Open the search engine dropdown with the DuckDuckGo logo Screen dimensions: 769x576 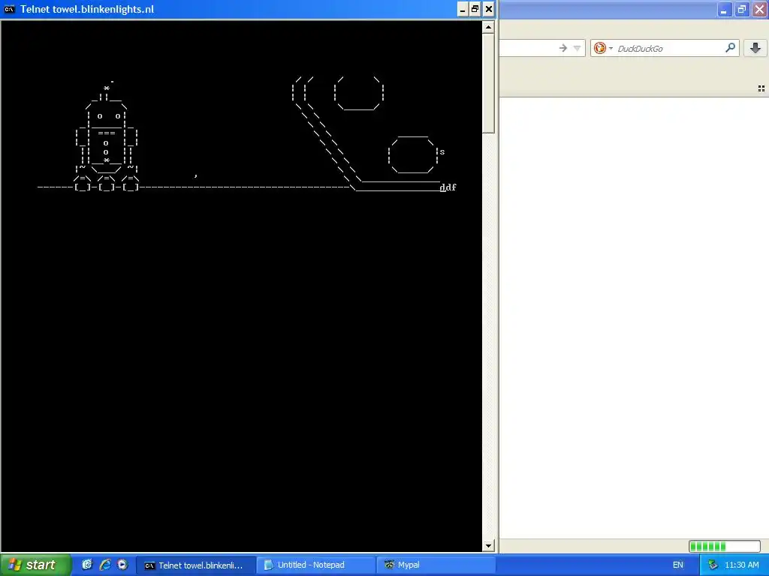pos(603,48)
